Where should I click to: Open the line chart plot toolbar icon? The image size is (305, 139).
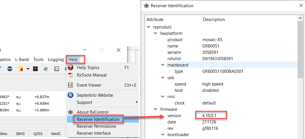[x=57, y=68]
